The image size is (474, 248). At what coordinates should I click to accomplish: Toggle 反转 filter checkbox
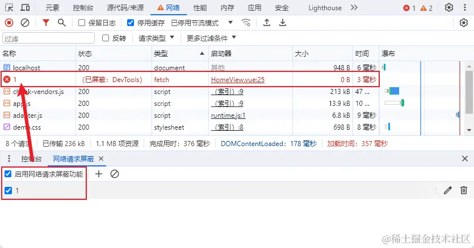(106, 38)
